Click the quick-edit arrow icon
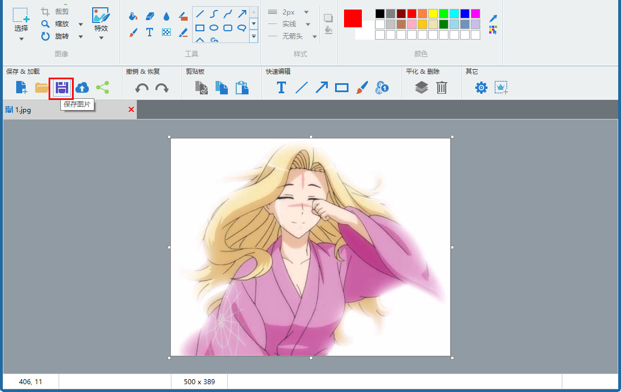The width and height of the screenshot is (621, 392). [x=322, y=88]
